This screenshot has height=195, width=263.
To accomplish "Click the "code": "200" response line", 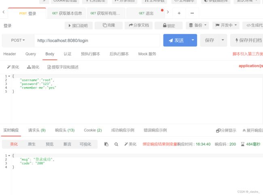I will point(32,163).
